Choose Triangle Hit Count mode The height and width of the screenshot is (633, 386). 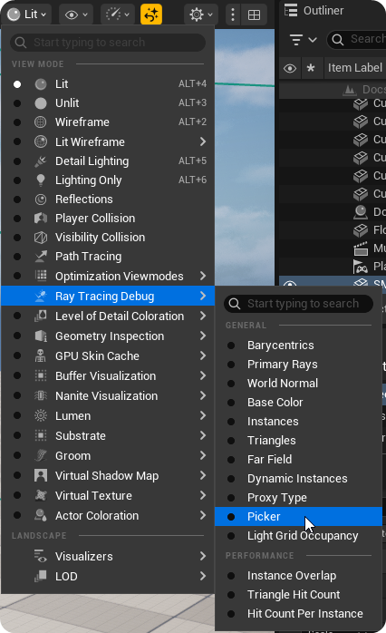[x=298, y=594]
